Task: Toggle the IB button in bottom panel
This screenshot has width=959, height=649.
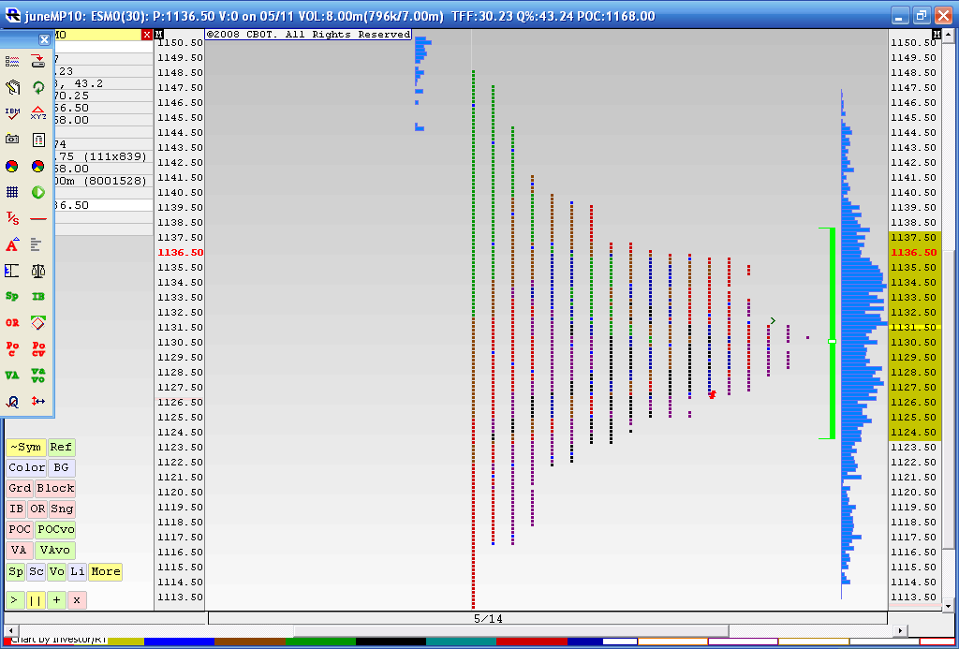Action: [17, 509]
